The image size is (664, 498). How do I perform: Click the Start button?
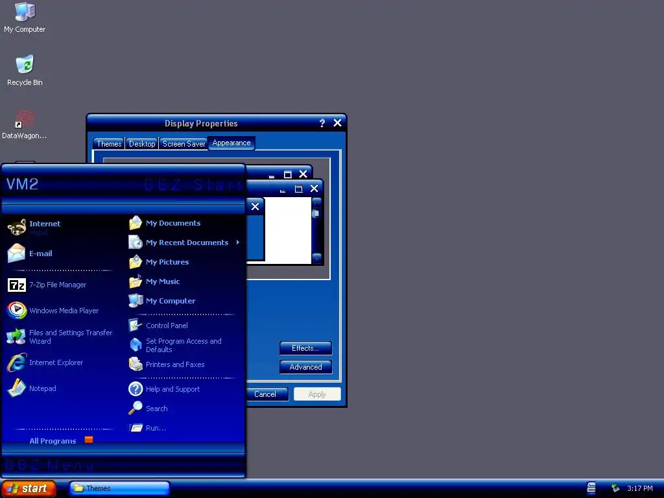(29, 488)
